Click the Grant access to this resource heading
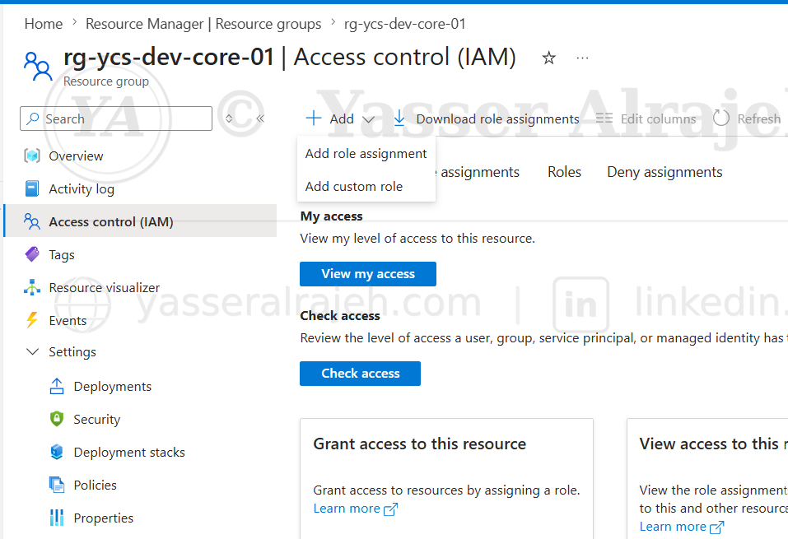 pos(420,444)
